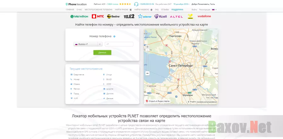
Task: Click the 14684 голоса votes link
Action: coord(113,4)
